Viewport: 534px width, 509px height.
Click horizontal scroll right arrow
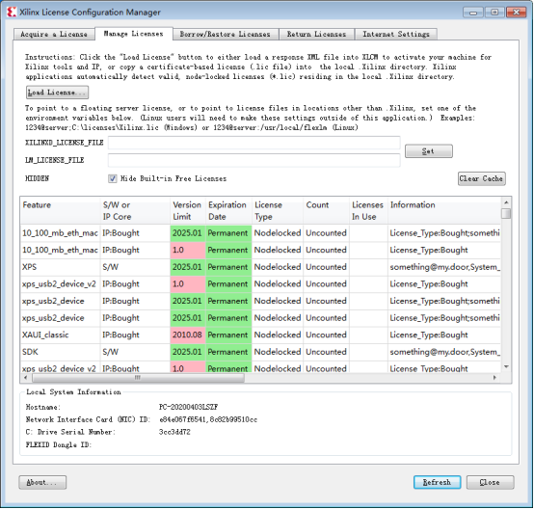point(494,378)
